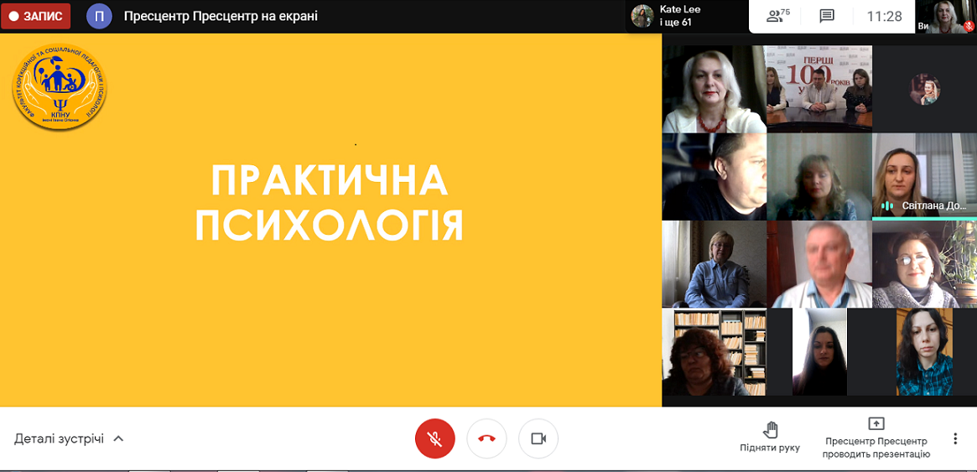Open the meeting chat panel
This screenshot has height=472, width=977.
[827, 16]
